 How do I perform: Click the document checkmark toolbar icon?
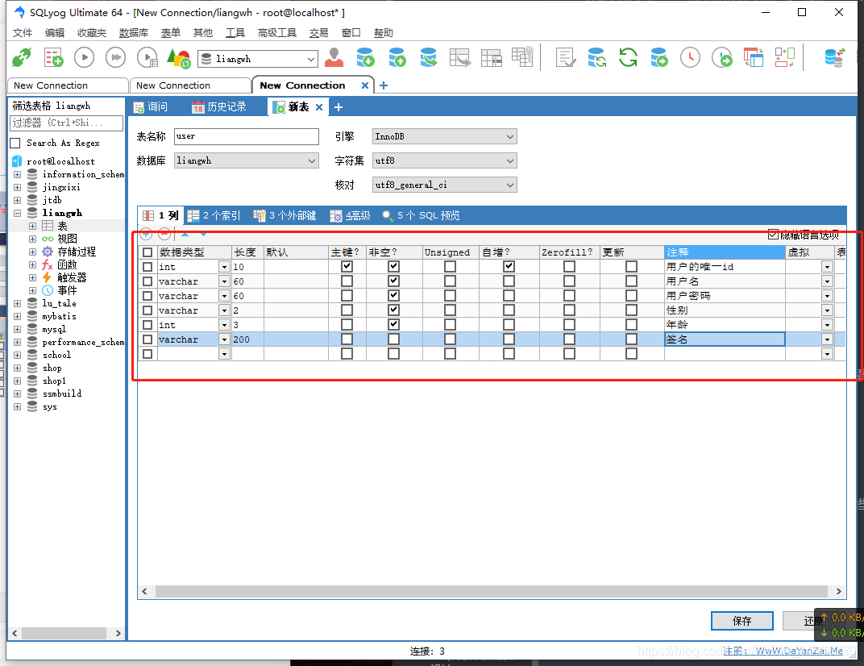pos(566,57)
